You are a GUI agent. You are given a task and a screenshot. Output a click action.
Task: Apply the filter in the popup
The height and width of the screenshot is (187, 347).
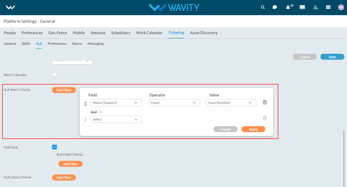253,129
